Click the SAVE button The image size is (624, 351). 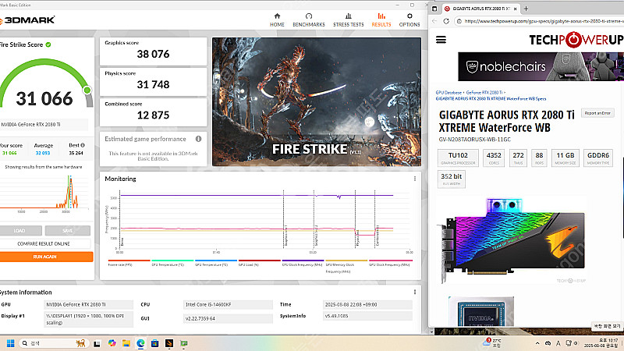[68, 230]
